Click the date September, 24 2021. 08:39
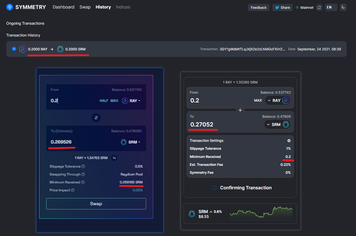 coord(319,49)
